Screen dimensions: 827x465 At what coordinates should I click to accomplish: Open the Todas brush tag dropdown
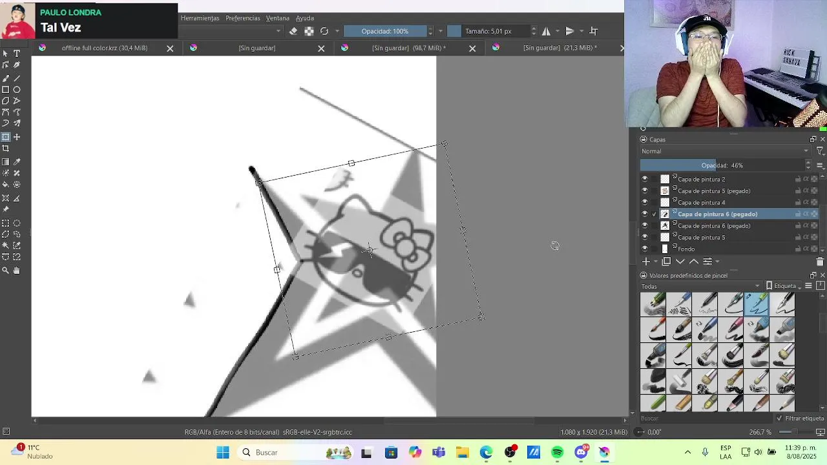tap(701, 286)
